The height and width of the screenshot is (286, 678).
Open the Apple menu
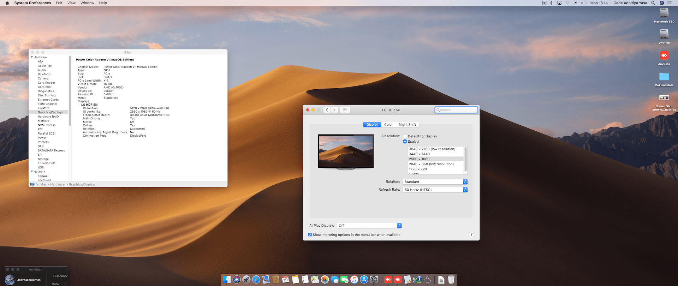(7, 3)
